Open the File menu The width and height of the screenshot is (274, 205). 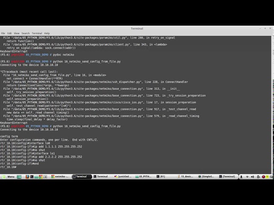click(x=3, y=33)
